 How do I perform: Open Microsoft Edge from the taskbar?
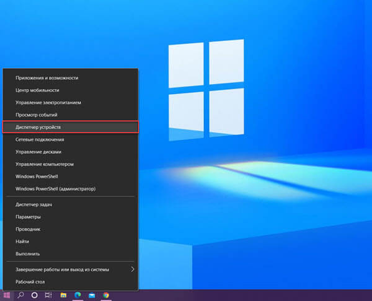(x=78, y=295)
